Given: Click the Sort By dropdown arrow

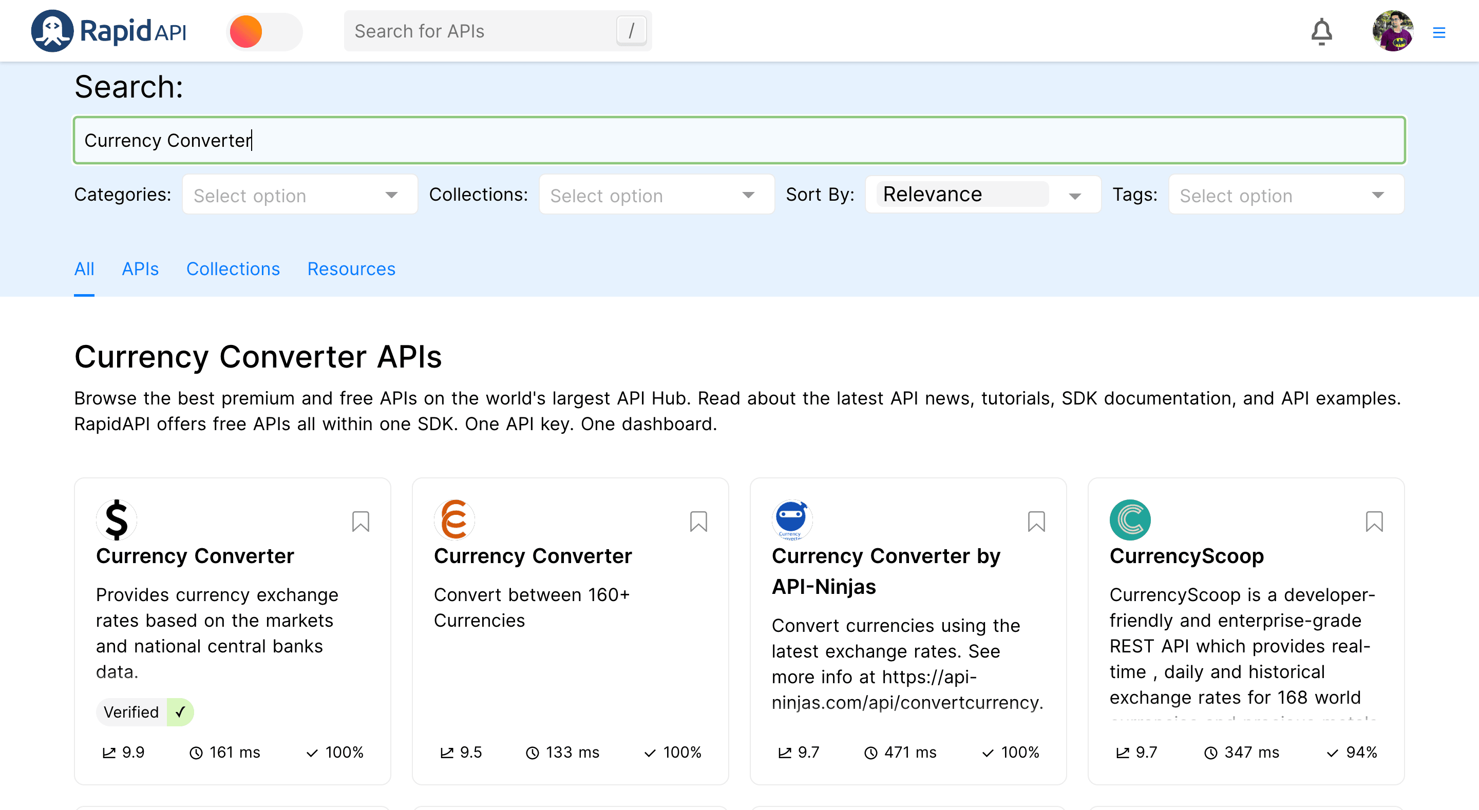Looking at the screenshot, I should coord(1075,196).
